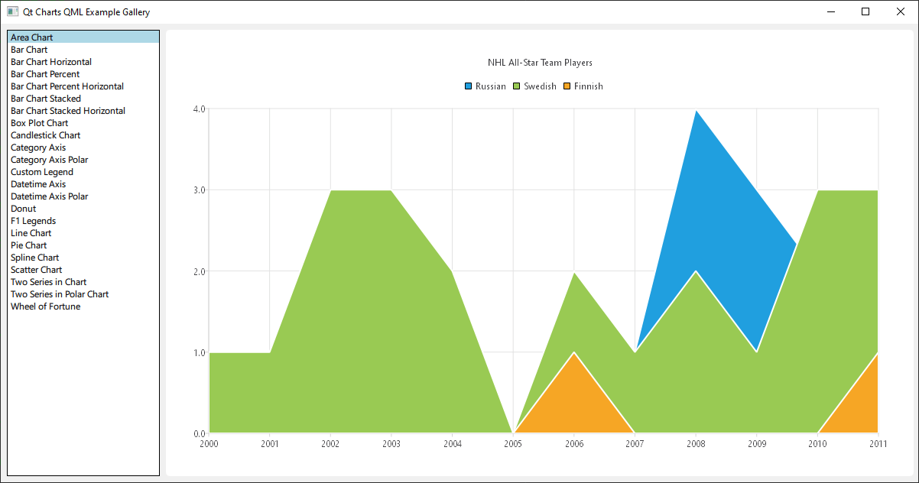
Task: Click the Qt Charts application icon in titlebar
Action: 11,11
